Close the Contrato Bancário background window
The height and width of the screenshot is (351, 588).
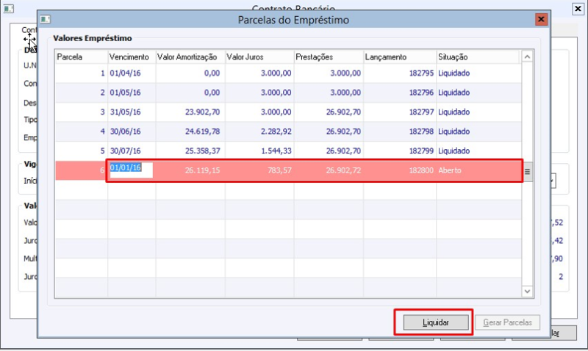click(x=578, y=9)
